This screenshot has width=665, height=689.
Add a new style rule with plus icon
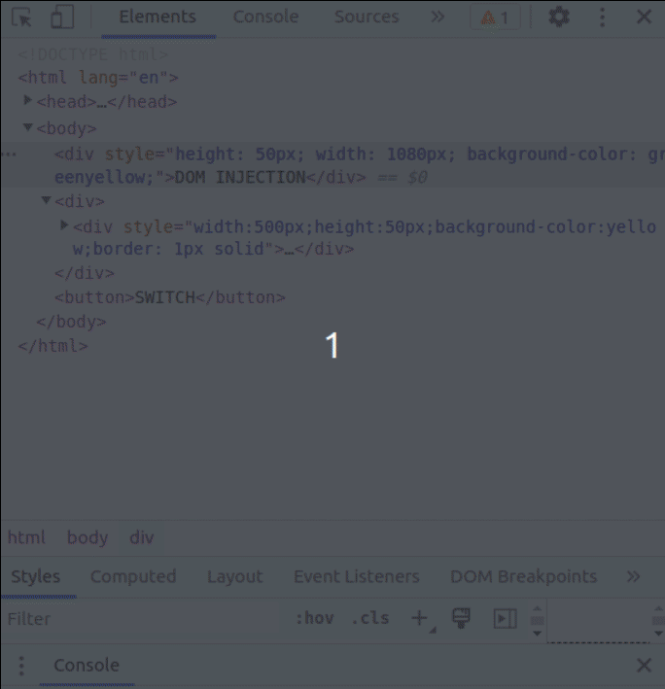[x=419, y=618]
